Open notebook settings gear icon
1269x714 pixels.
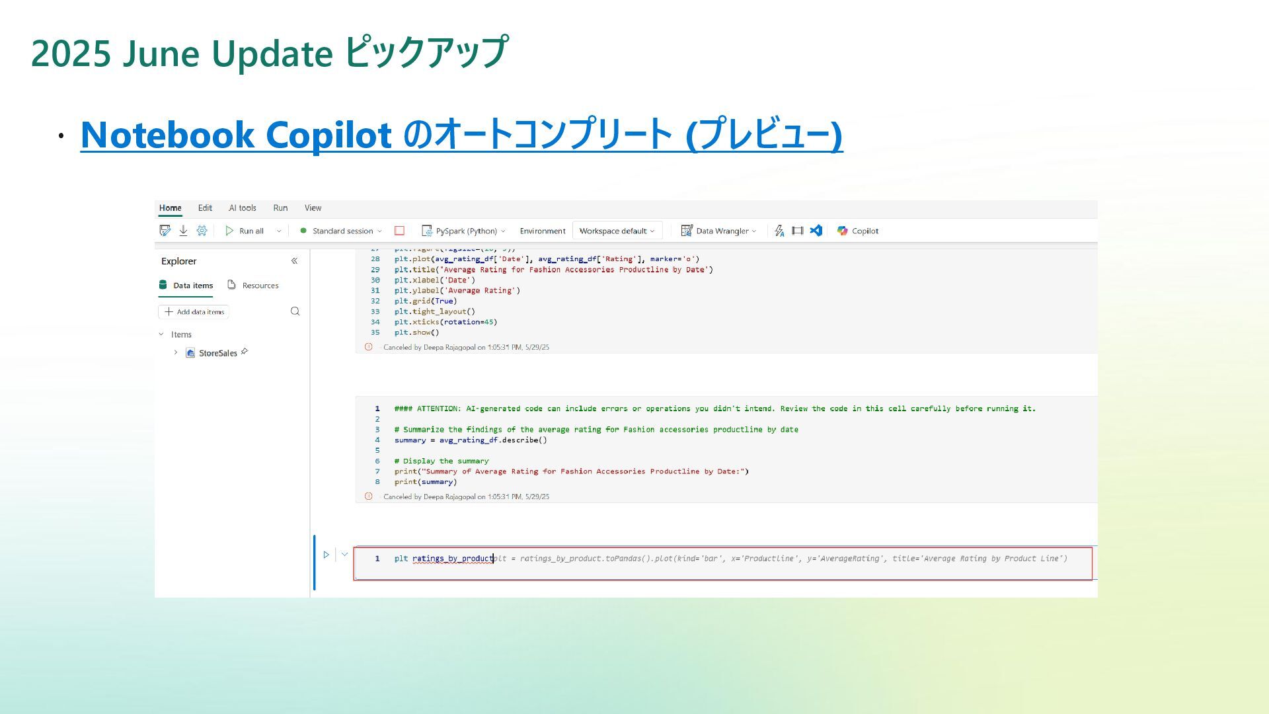click(x=202, y=231)
